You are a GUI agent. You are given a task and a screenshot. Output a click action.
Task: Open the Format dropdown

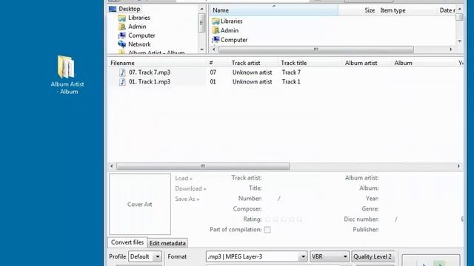(257, 256)
